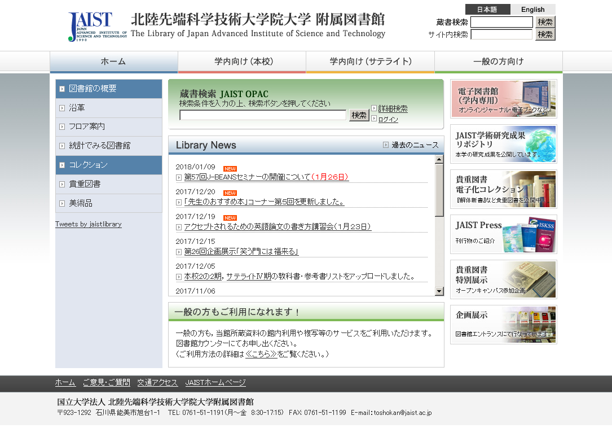612x446 pixels.
Task: Open the 図書館の概要 sidebar item
Action: 109,89
